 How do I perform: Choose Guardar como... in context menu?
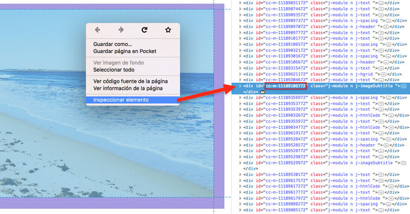(112, 44)
